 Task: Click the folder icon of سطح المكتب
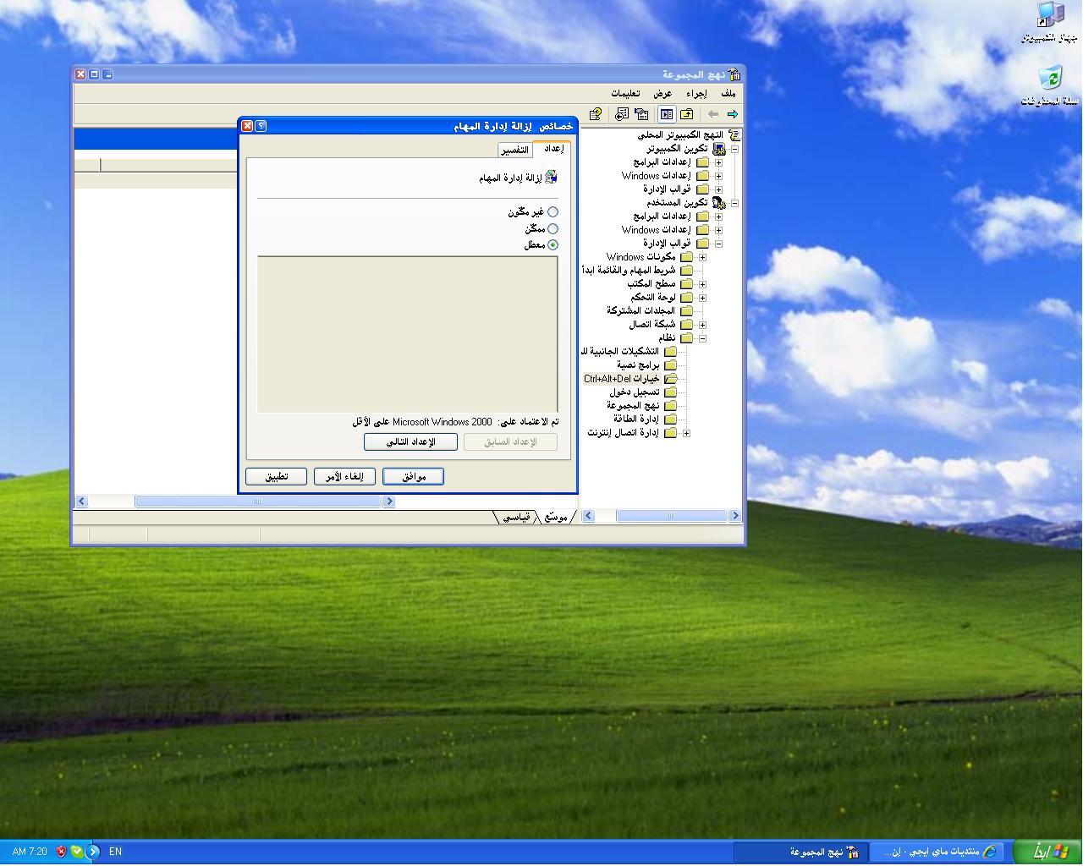coord(686,284)
